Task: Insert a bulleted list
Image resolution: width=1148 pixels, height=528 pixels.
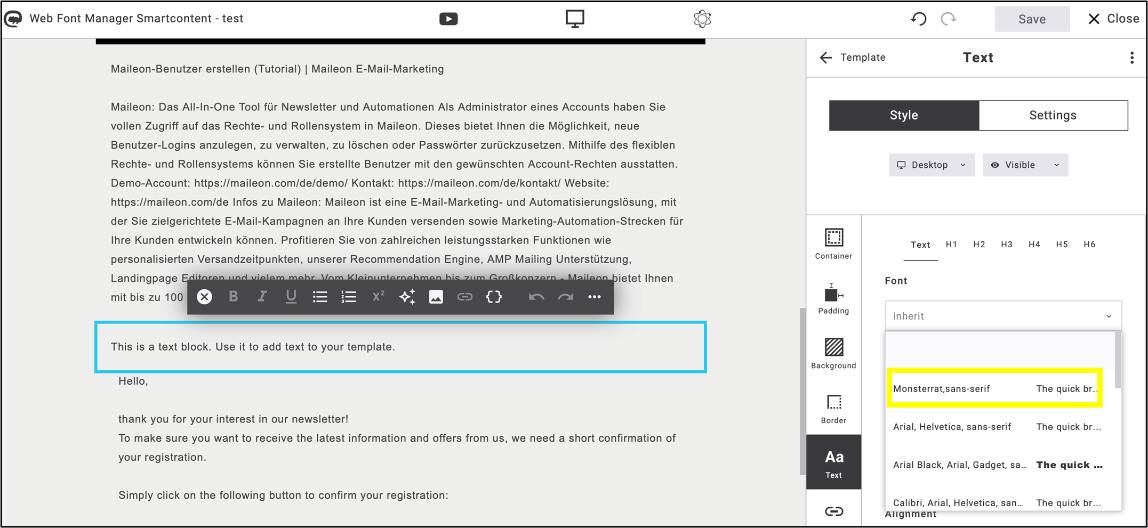Action: [320, 297]
